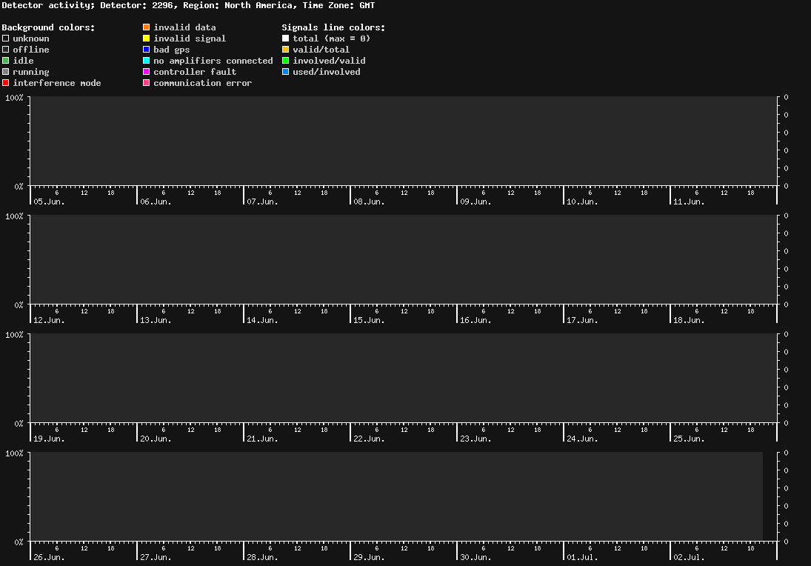Click the 08.Jun. date label
Viewport: 811px width, 566px height.
[370, 202]
